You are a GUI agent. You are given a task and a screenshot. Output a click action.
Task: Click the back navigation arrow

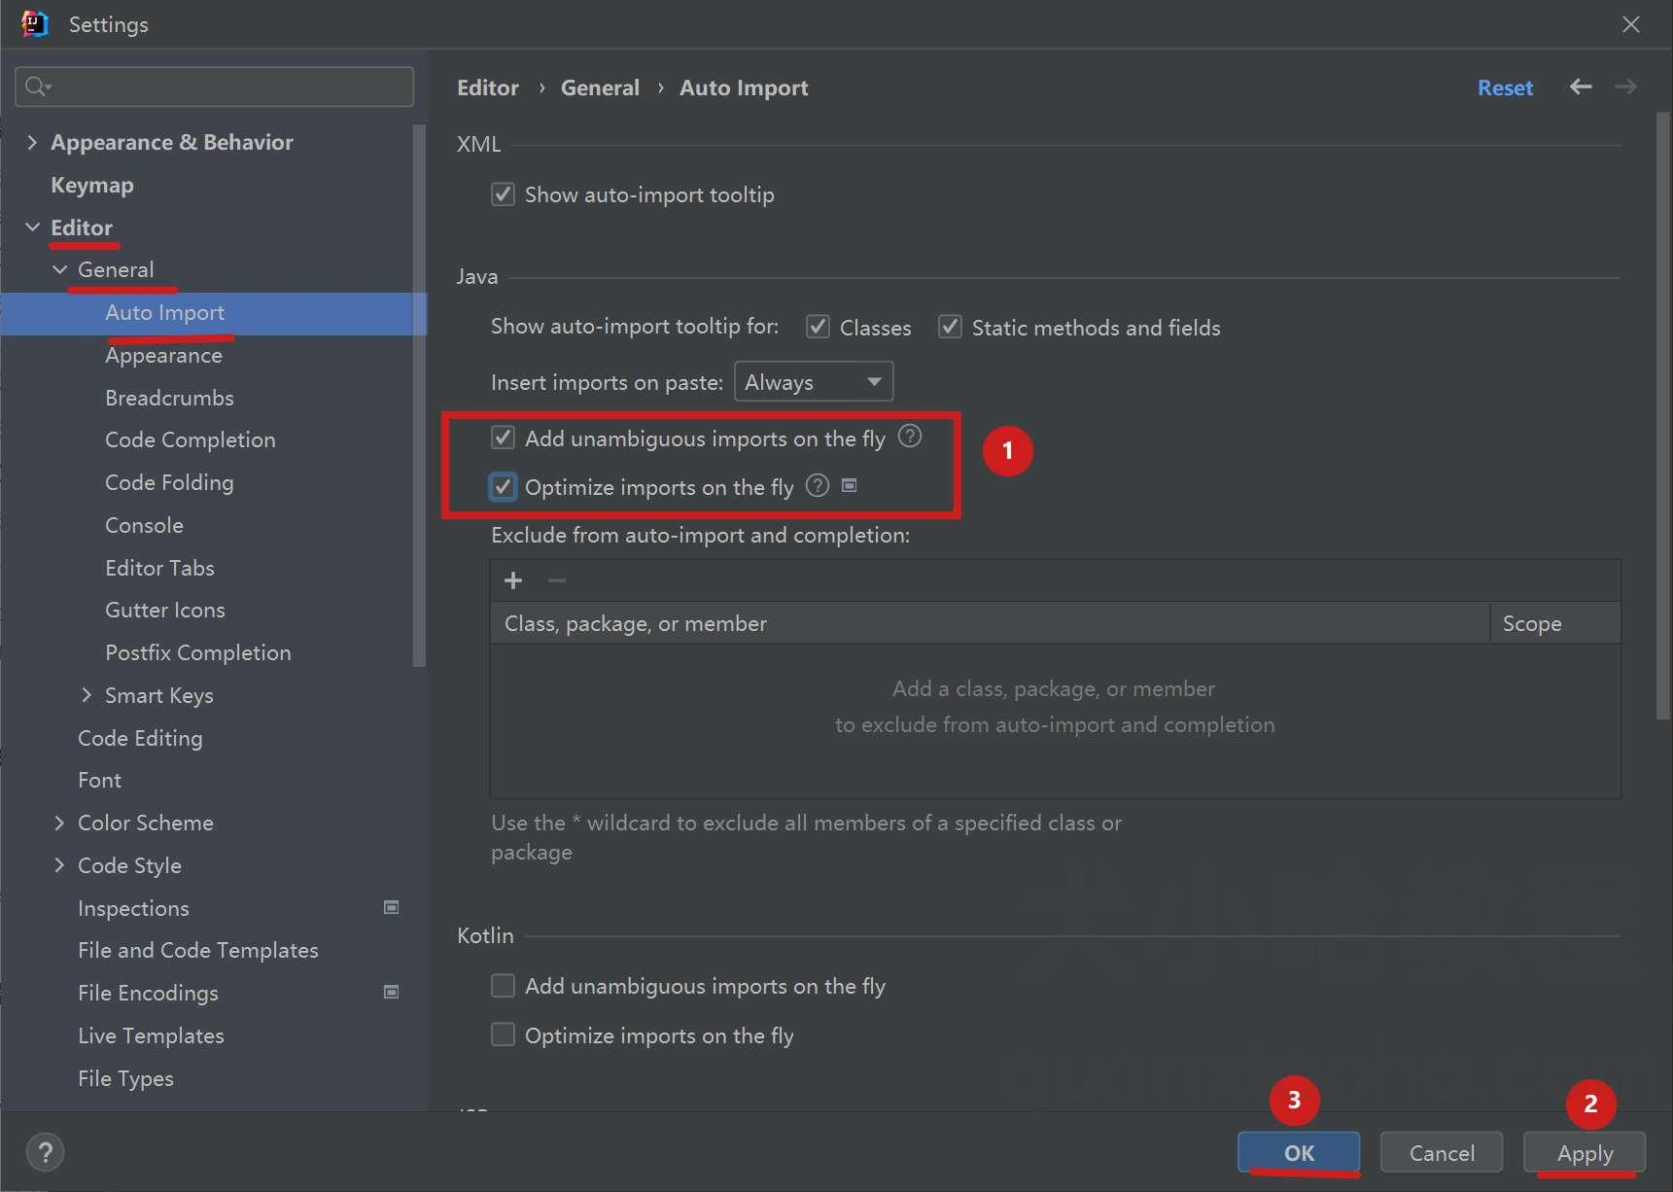1581,87
